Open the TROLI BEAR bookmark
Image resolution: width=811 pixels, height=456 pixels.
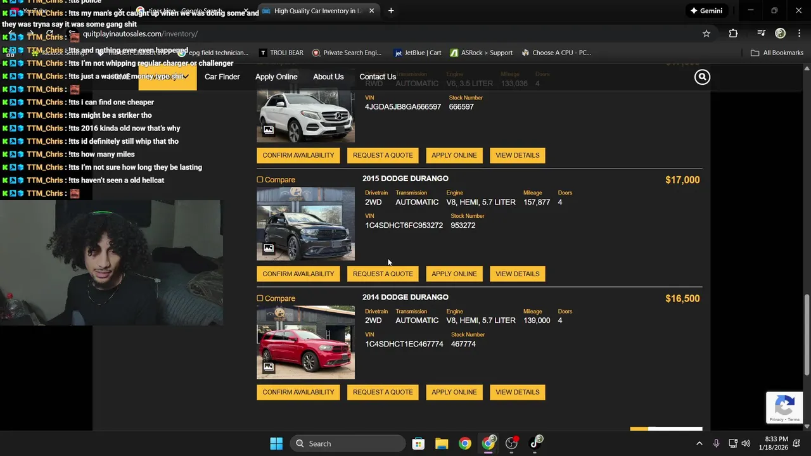tap(281, 53)
